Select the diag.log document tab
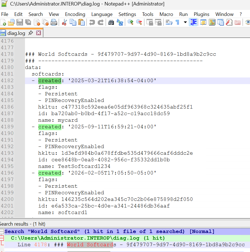Viewport: 250px width, 252px height. point(16,33)
